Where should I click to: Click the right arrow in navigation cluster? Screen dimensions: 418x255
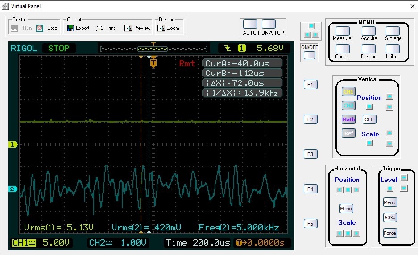point(316,35)
